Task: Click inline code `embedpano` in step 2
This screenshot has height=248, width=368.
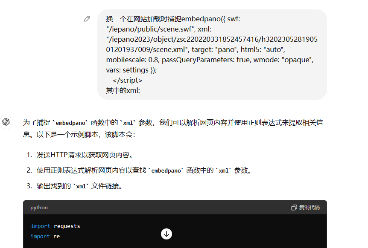Action: tap(166, 170)
